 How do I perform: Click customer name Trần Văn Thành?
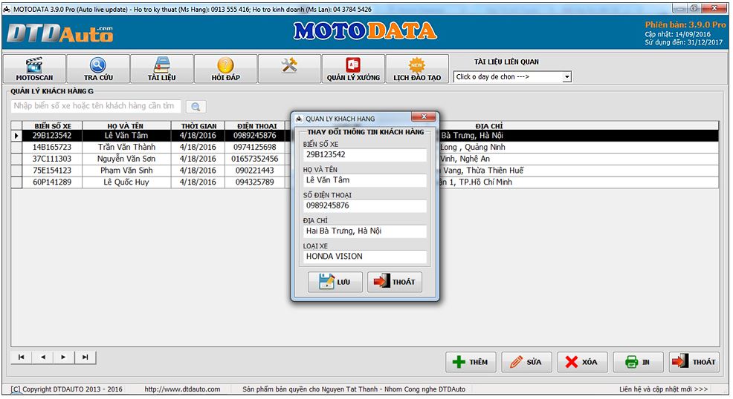(126, 148)
